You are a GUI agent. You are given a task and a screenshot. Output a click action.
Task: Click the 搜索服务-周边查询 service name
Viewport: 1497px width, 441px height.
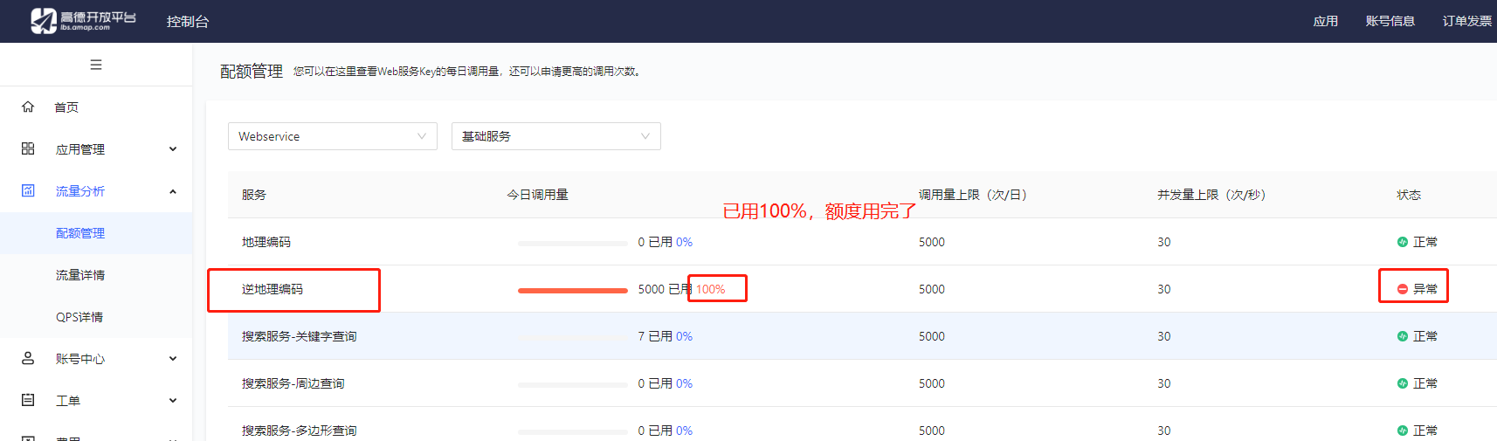pos(293,383)
